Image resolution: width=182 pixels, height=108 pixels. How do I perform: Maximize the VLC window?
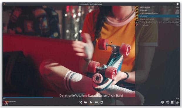click(175, 4)
